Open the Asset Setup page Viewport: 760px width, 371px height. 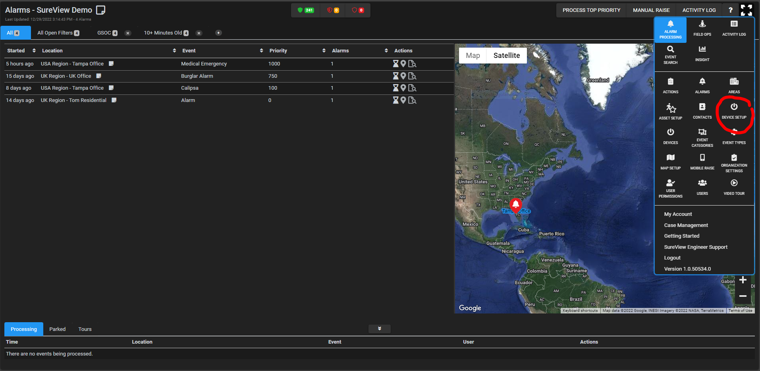coord(670,111)
